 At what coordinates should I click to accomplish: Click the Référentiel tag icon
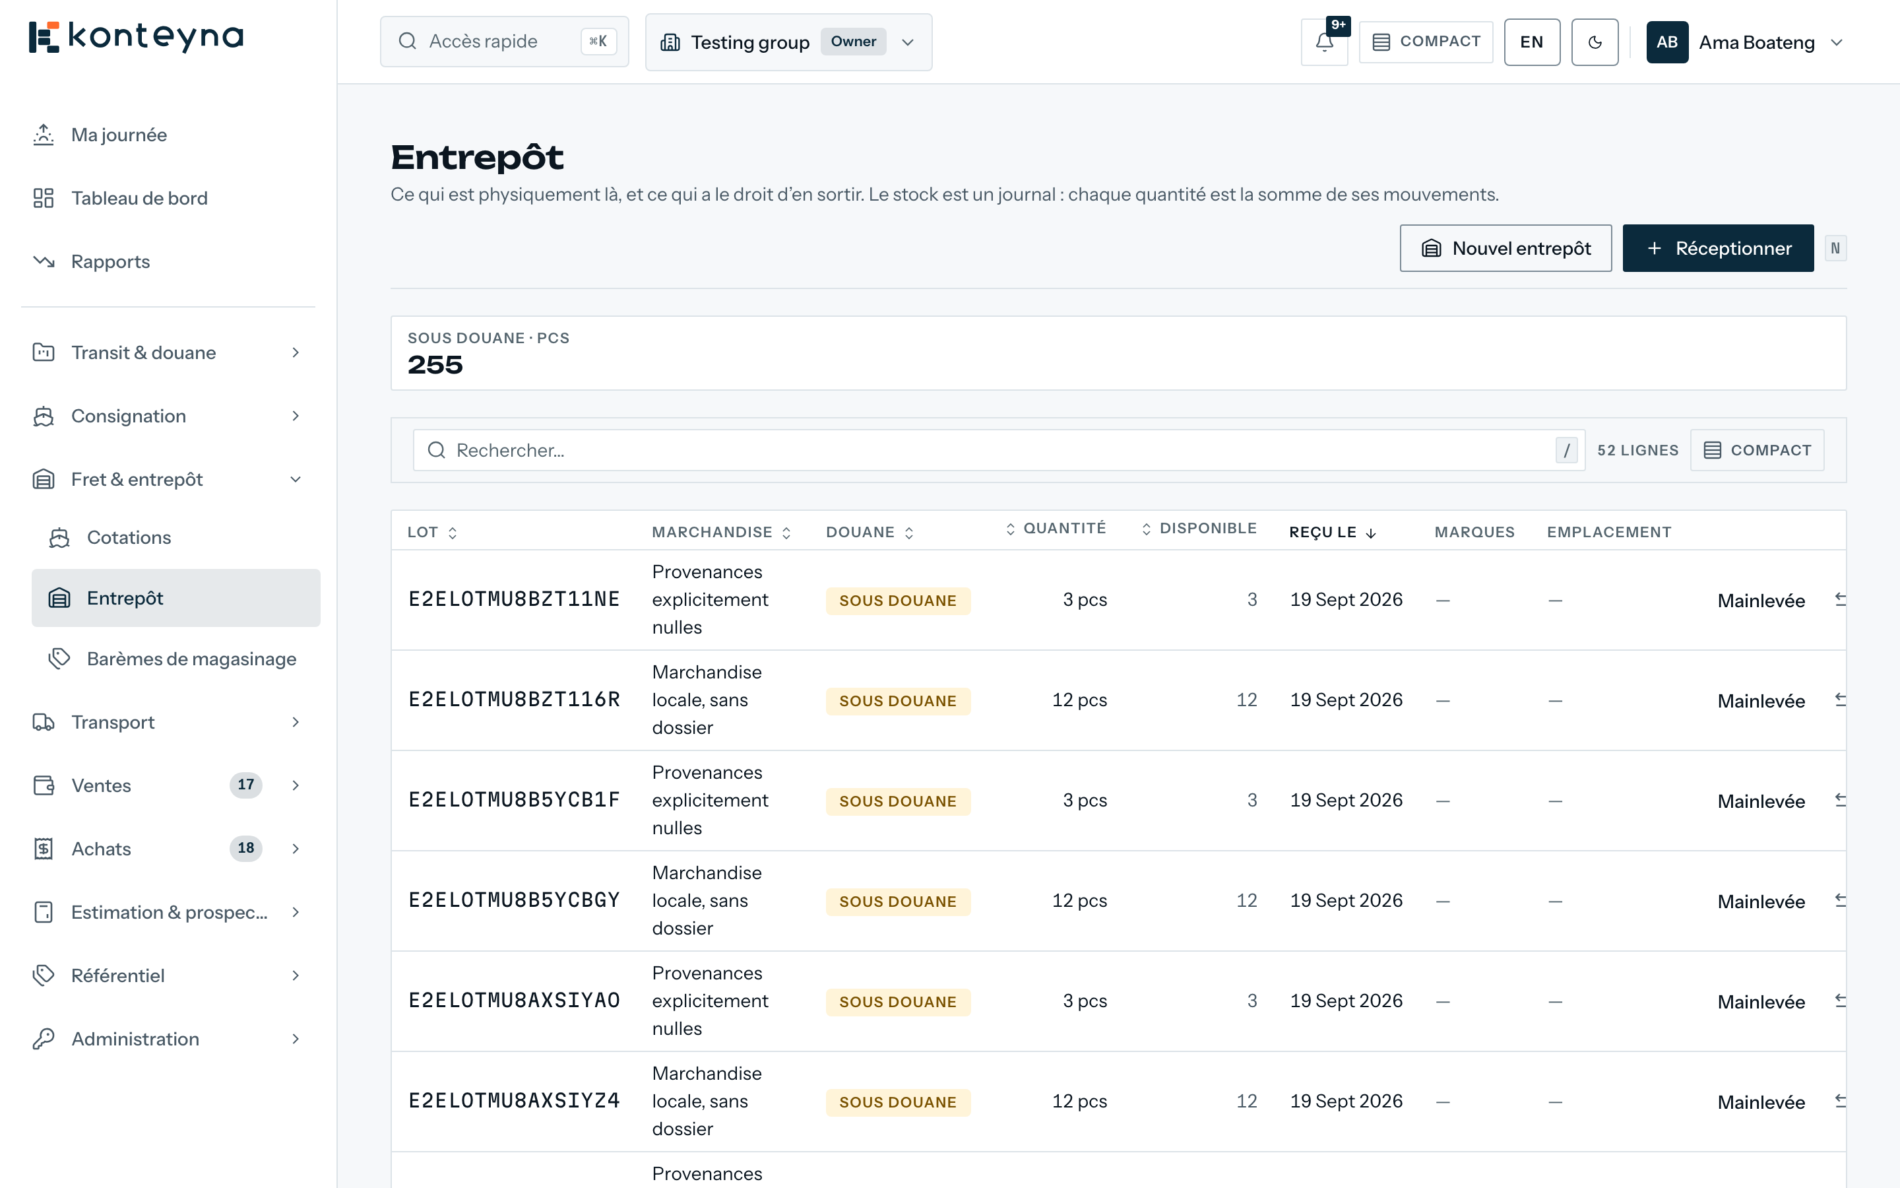click(43, 976)
